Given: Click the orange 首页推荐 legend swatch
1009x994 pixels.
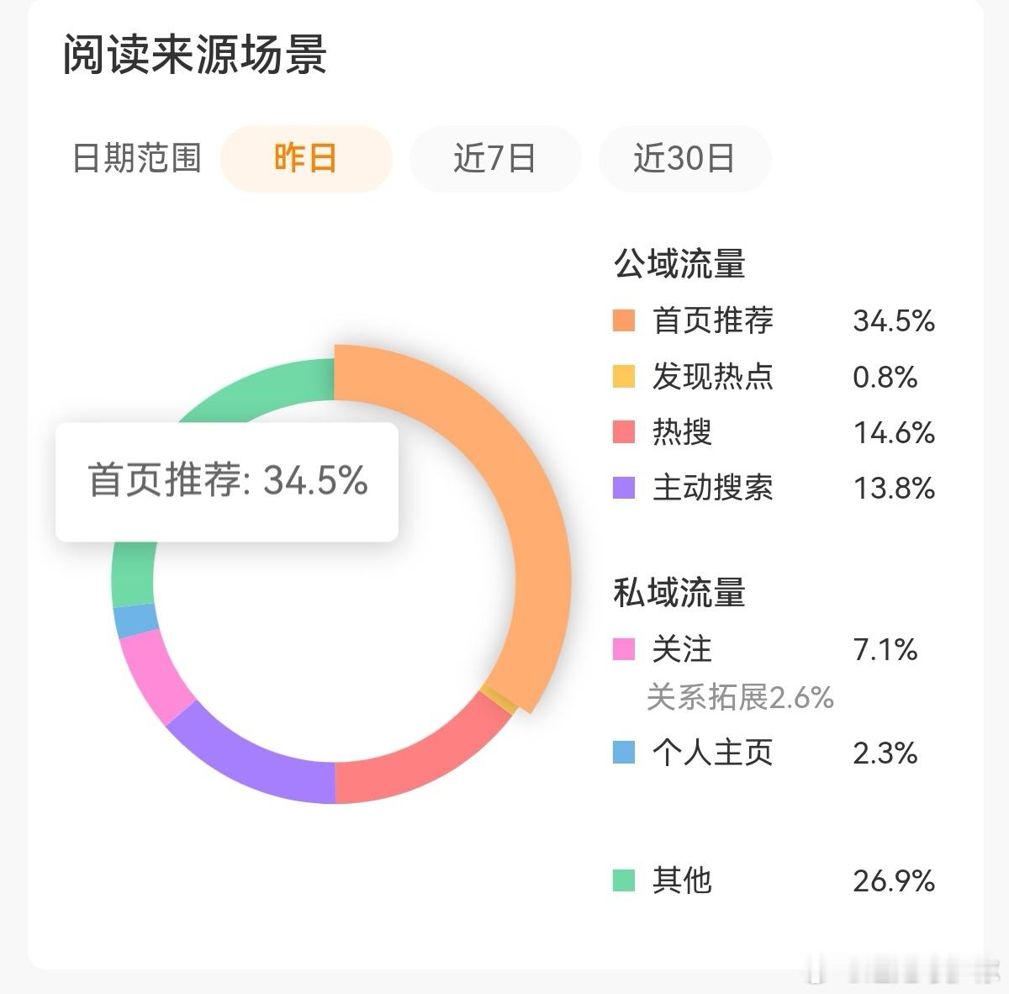Looking at the screenshot, I should [x=623, y=320].
